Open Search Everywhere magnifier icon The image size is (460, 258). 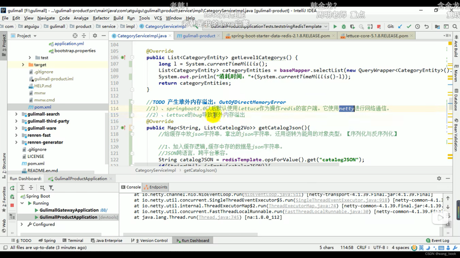455,26
